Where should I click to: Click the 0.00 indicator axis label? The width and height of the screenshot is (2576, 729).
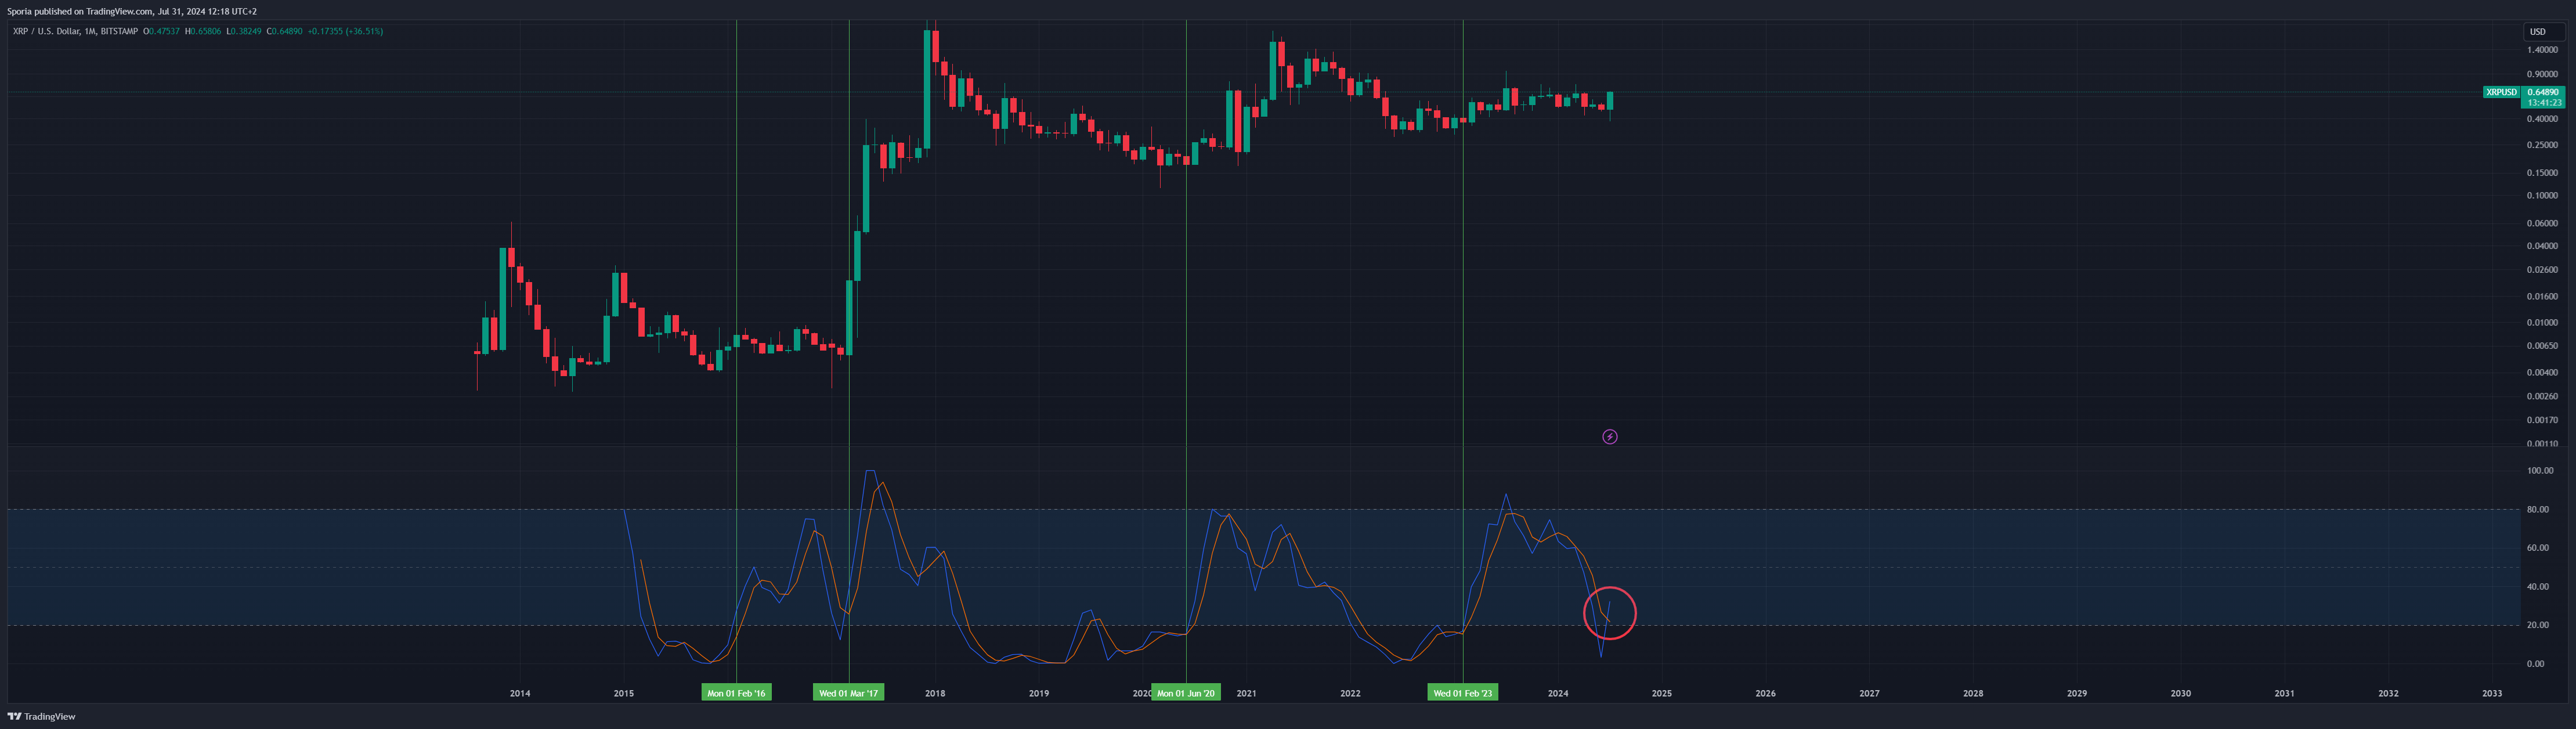coord(2535,664)
